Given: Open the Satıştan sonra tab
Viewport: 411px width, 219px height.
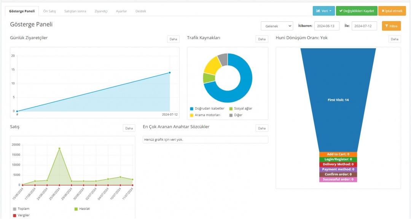Looking at the screenshot, I should 75,11.
